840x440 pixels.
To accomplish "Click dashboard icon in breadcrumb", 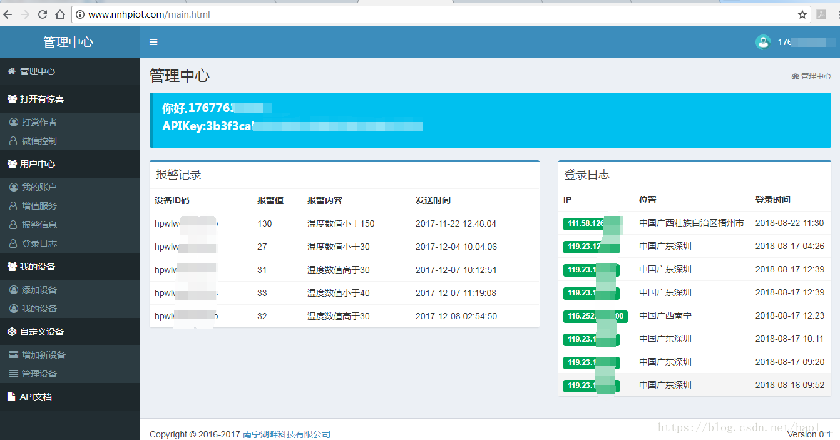I will pyautogui.click(x=795, y=76).
